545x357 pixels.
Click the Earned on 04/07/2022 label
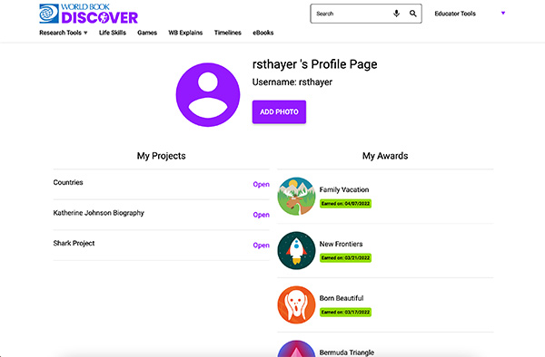coord(345,204)
